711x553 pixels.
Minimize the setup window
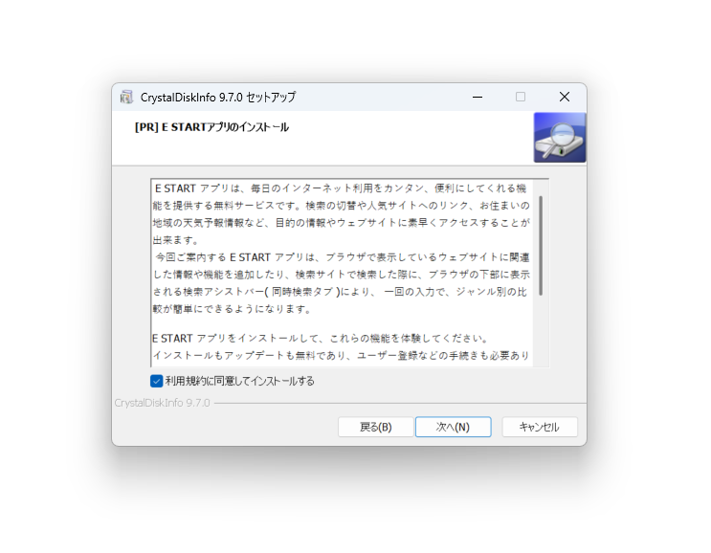click(x=478, y=97)
